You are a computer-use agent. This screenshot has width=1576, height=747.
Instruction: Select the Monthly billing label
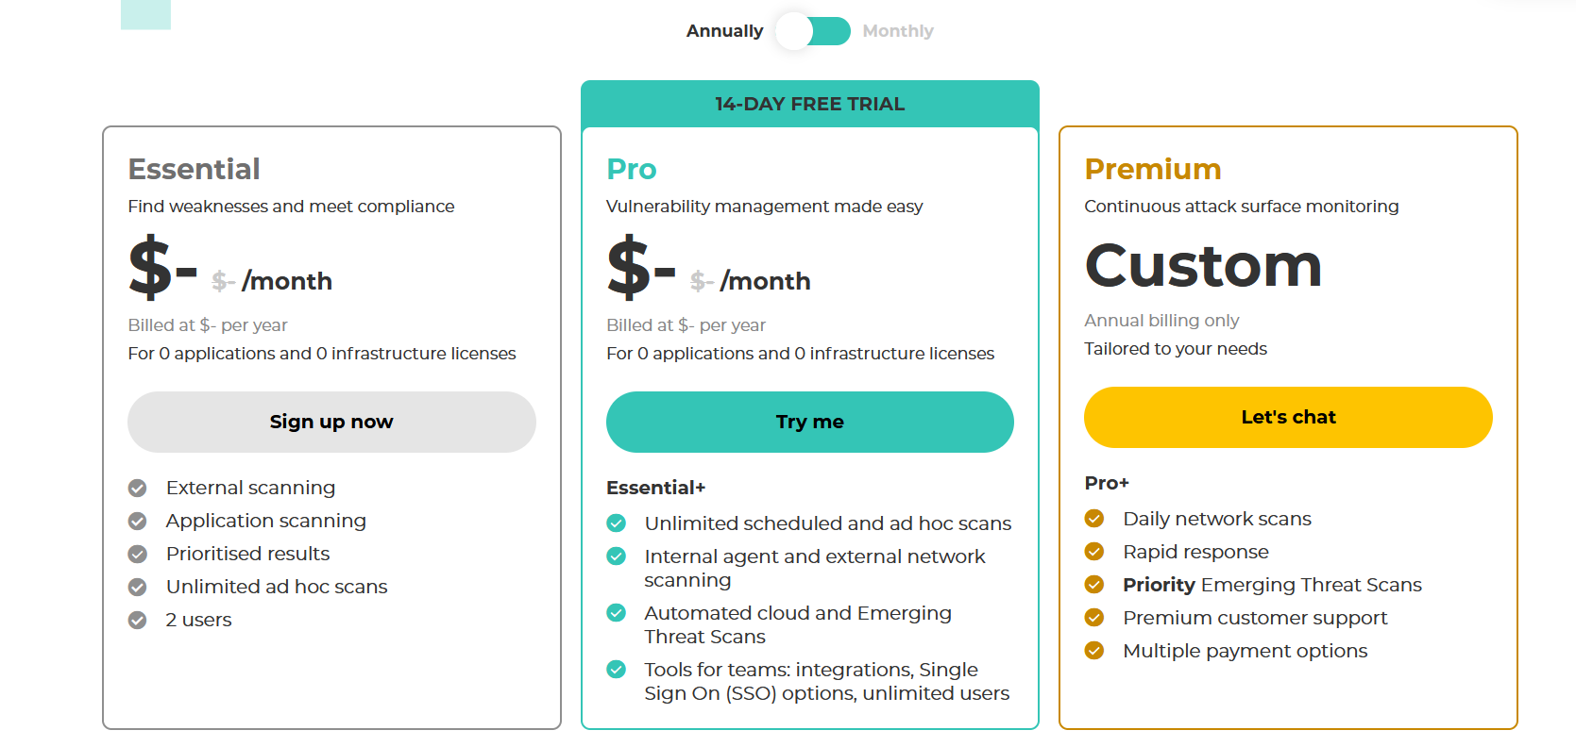[898, 31]
